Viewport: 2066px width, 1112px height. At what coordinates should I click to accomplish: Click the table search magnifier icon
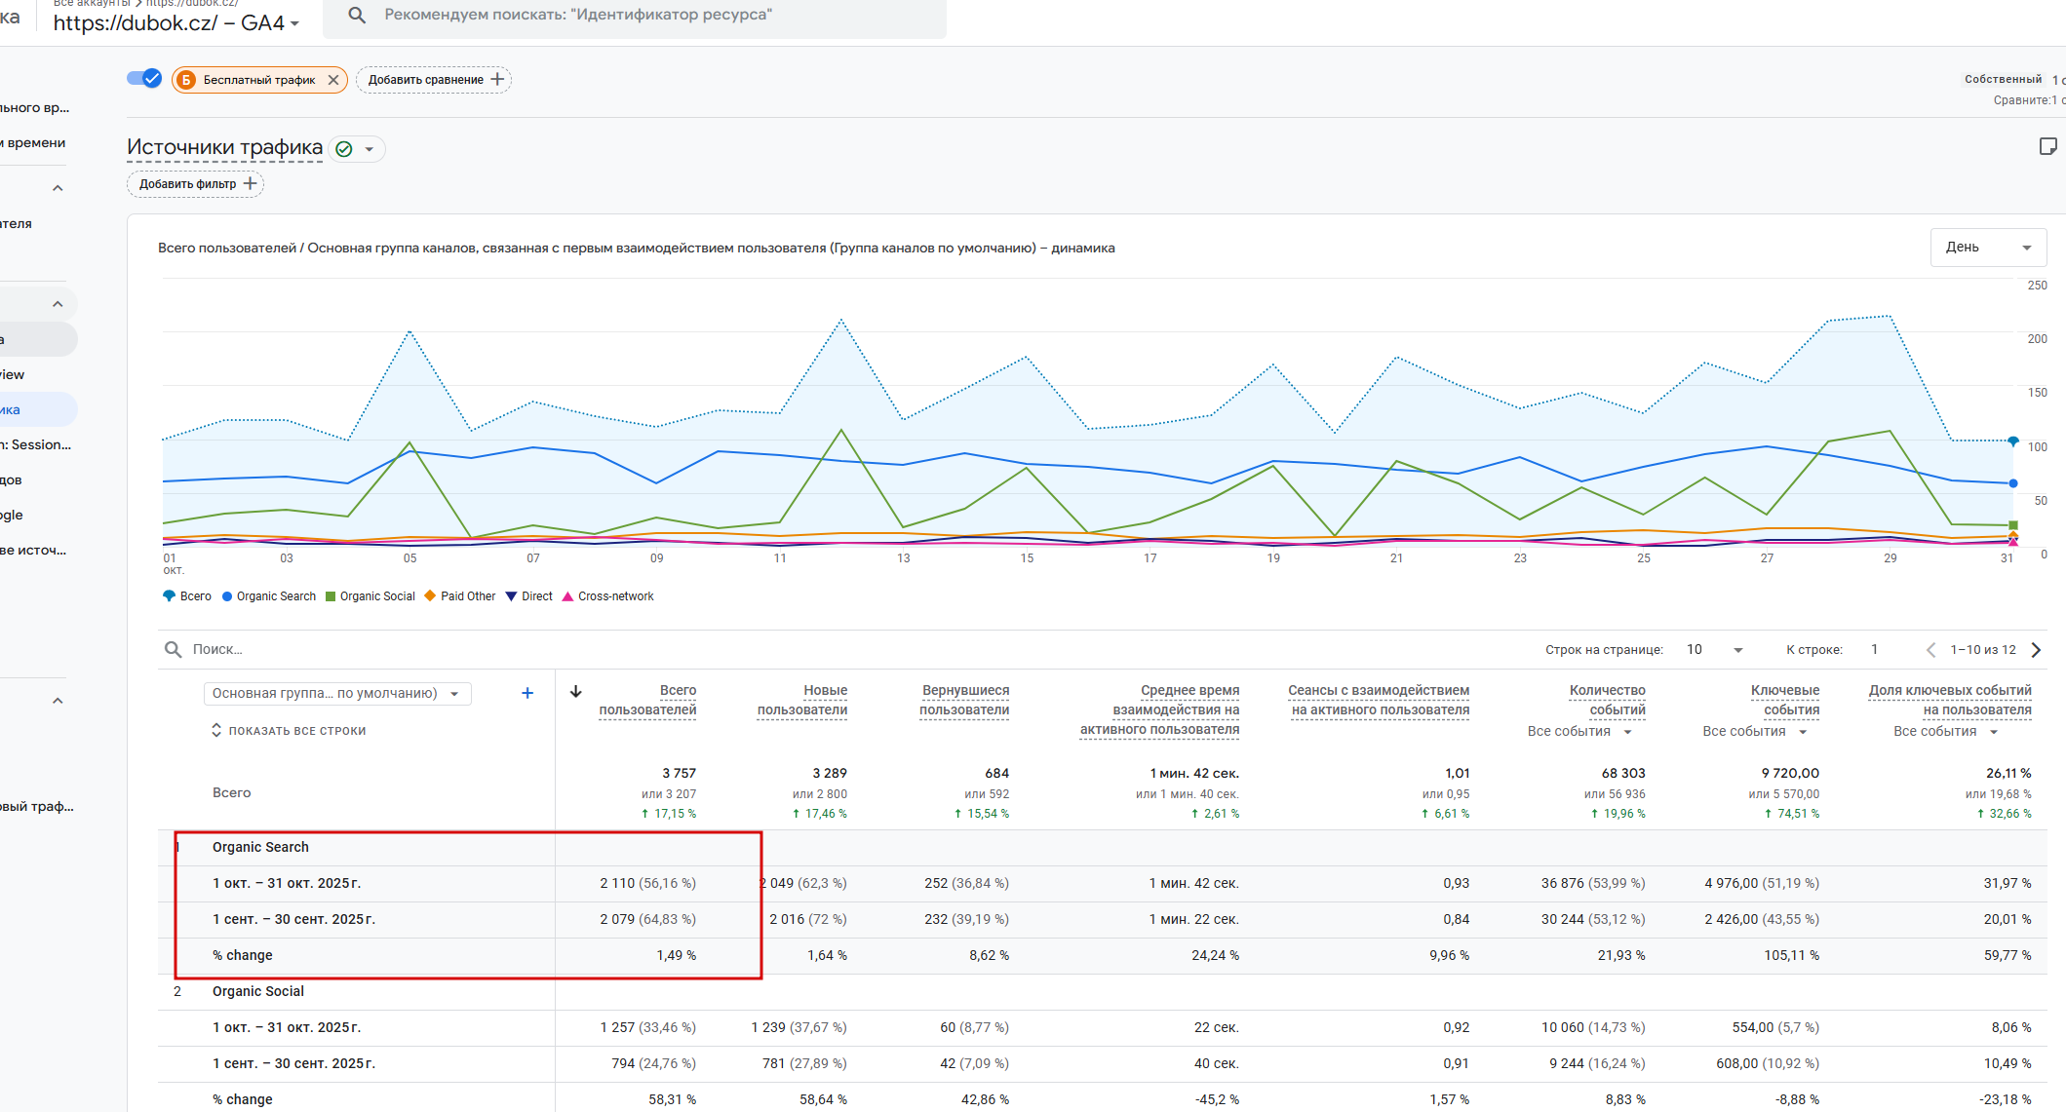click(x=174, y=650)
